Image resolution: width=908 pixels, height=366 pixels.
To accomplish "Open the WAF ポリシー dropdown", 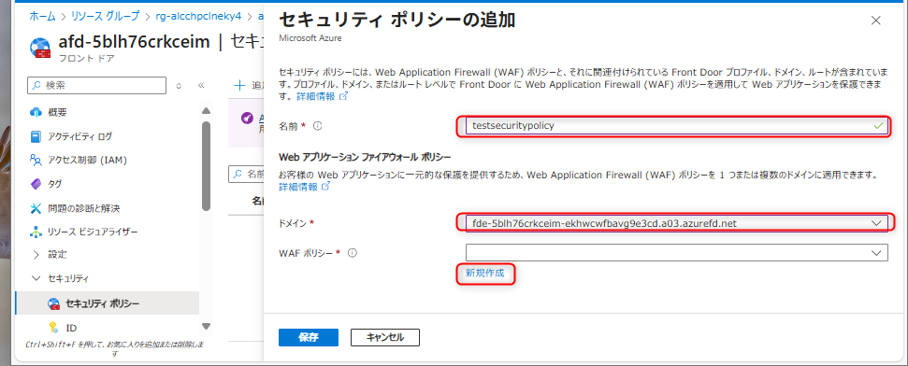I will 676,253.
